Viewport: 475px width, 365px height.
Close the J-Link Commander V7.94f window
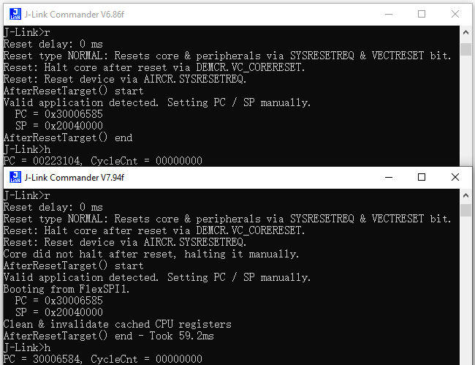tap(455, 177)
